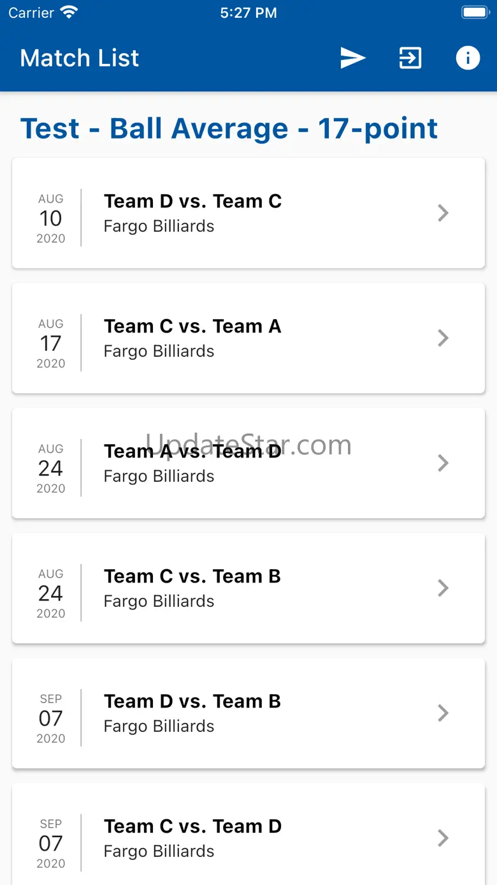Screen dimensions: 497x885
Task: Select the Team C vs. Team B match
Action: (x=192, y=577)
